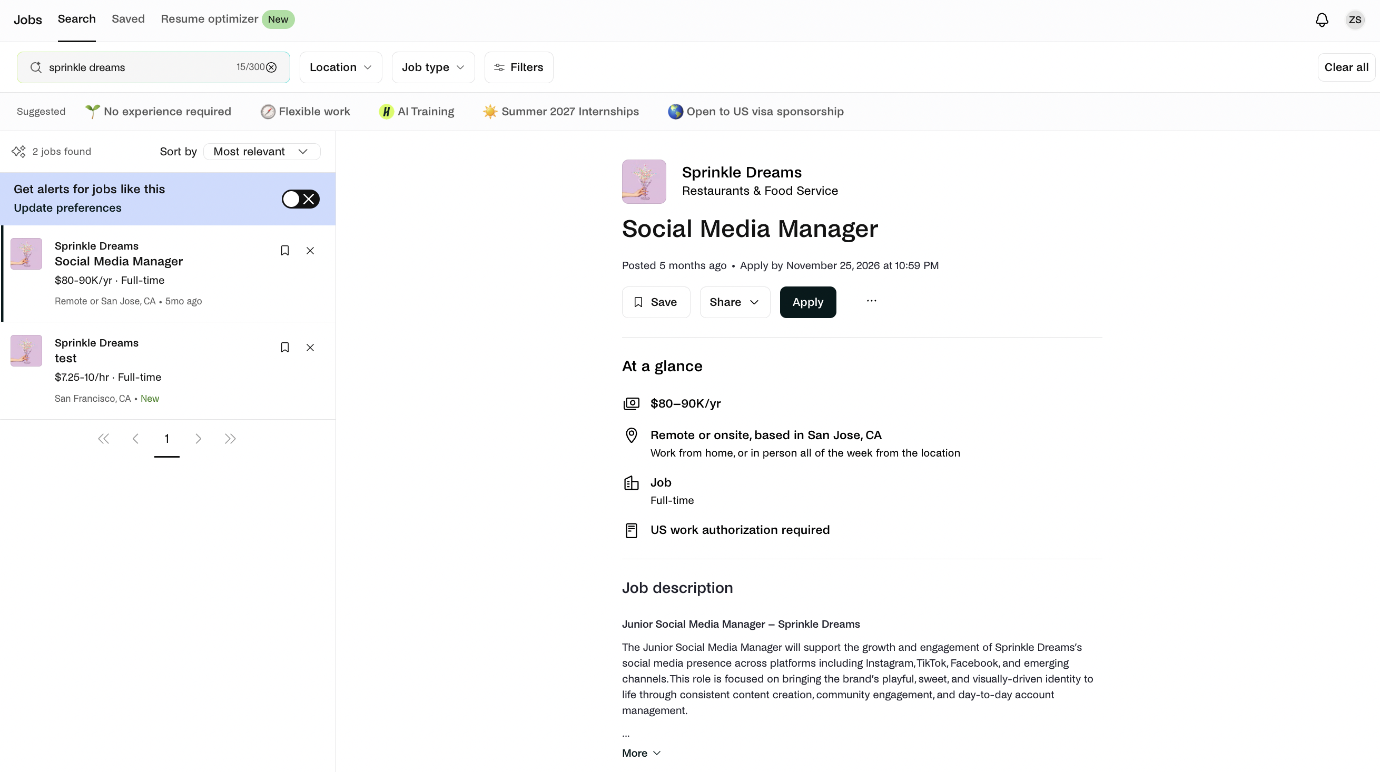Save the Social Media Manager job
Image resolution: width=1380 pixels, height=772 pixels.
pyautogui.click(x=656, y=302)
